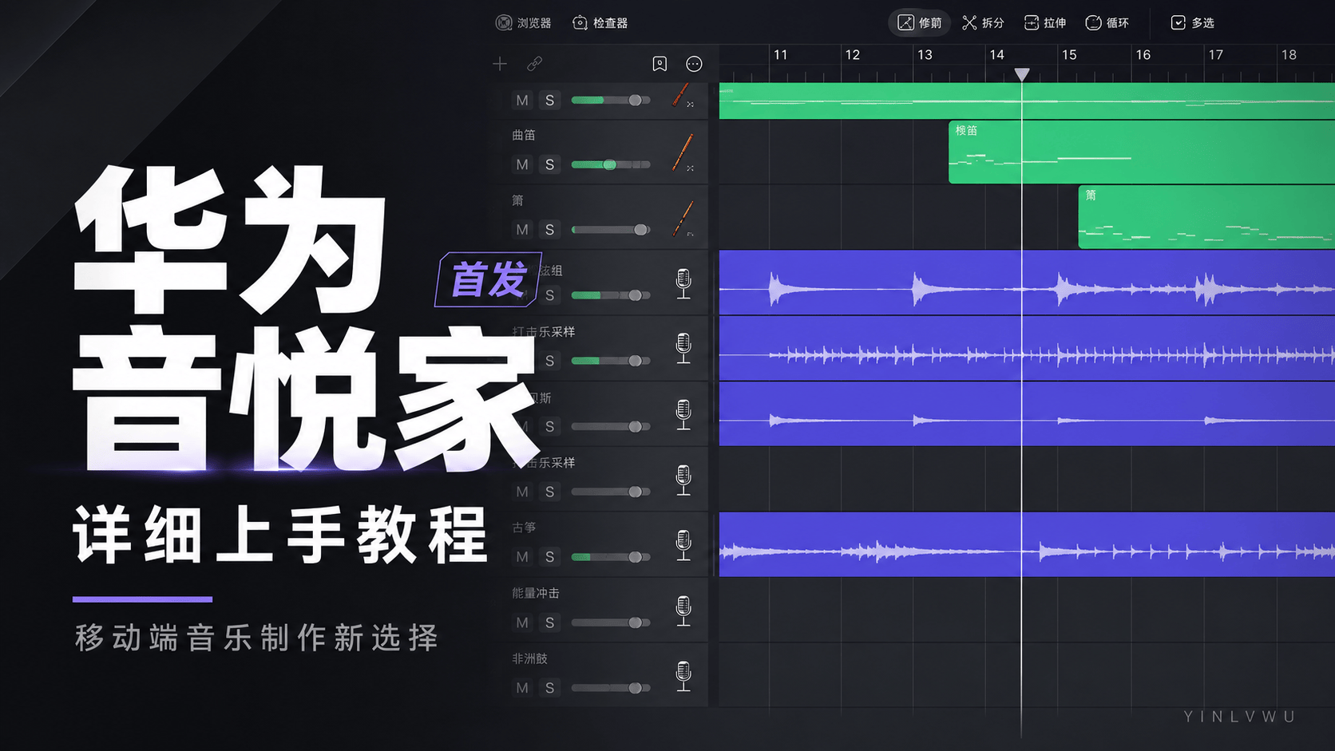
Task: Solo the 打击乐采样 track above 古筝
Action: 549,492
